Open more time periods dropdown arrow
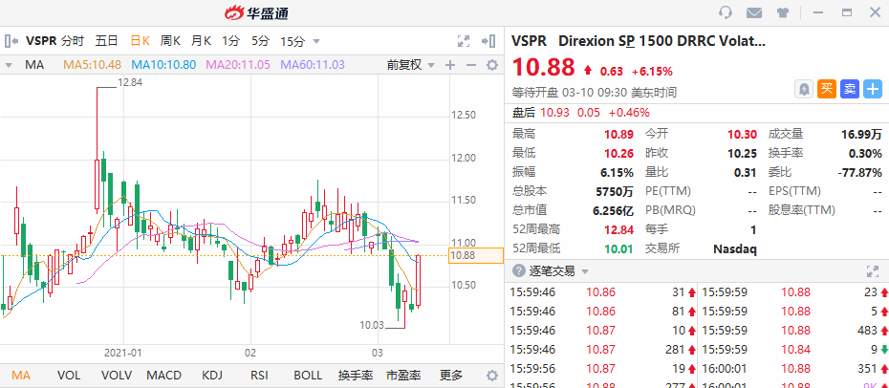 [316, 41]
